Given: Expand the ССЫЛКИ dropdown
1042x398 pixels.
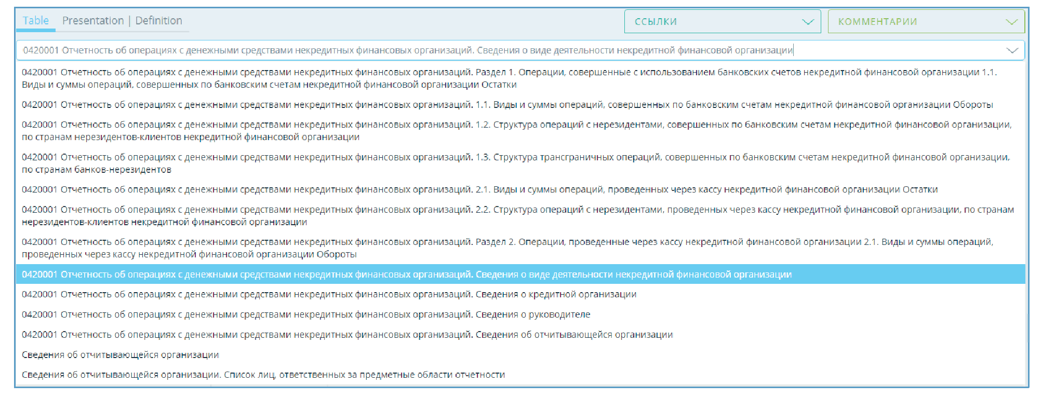Looking at the screenshot, I should tap(722, 22).
